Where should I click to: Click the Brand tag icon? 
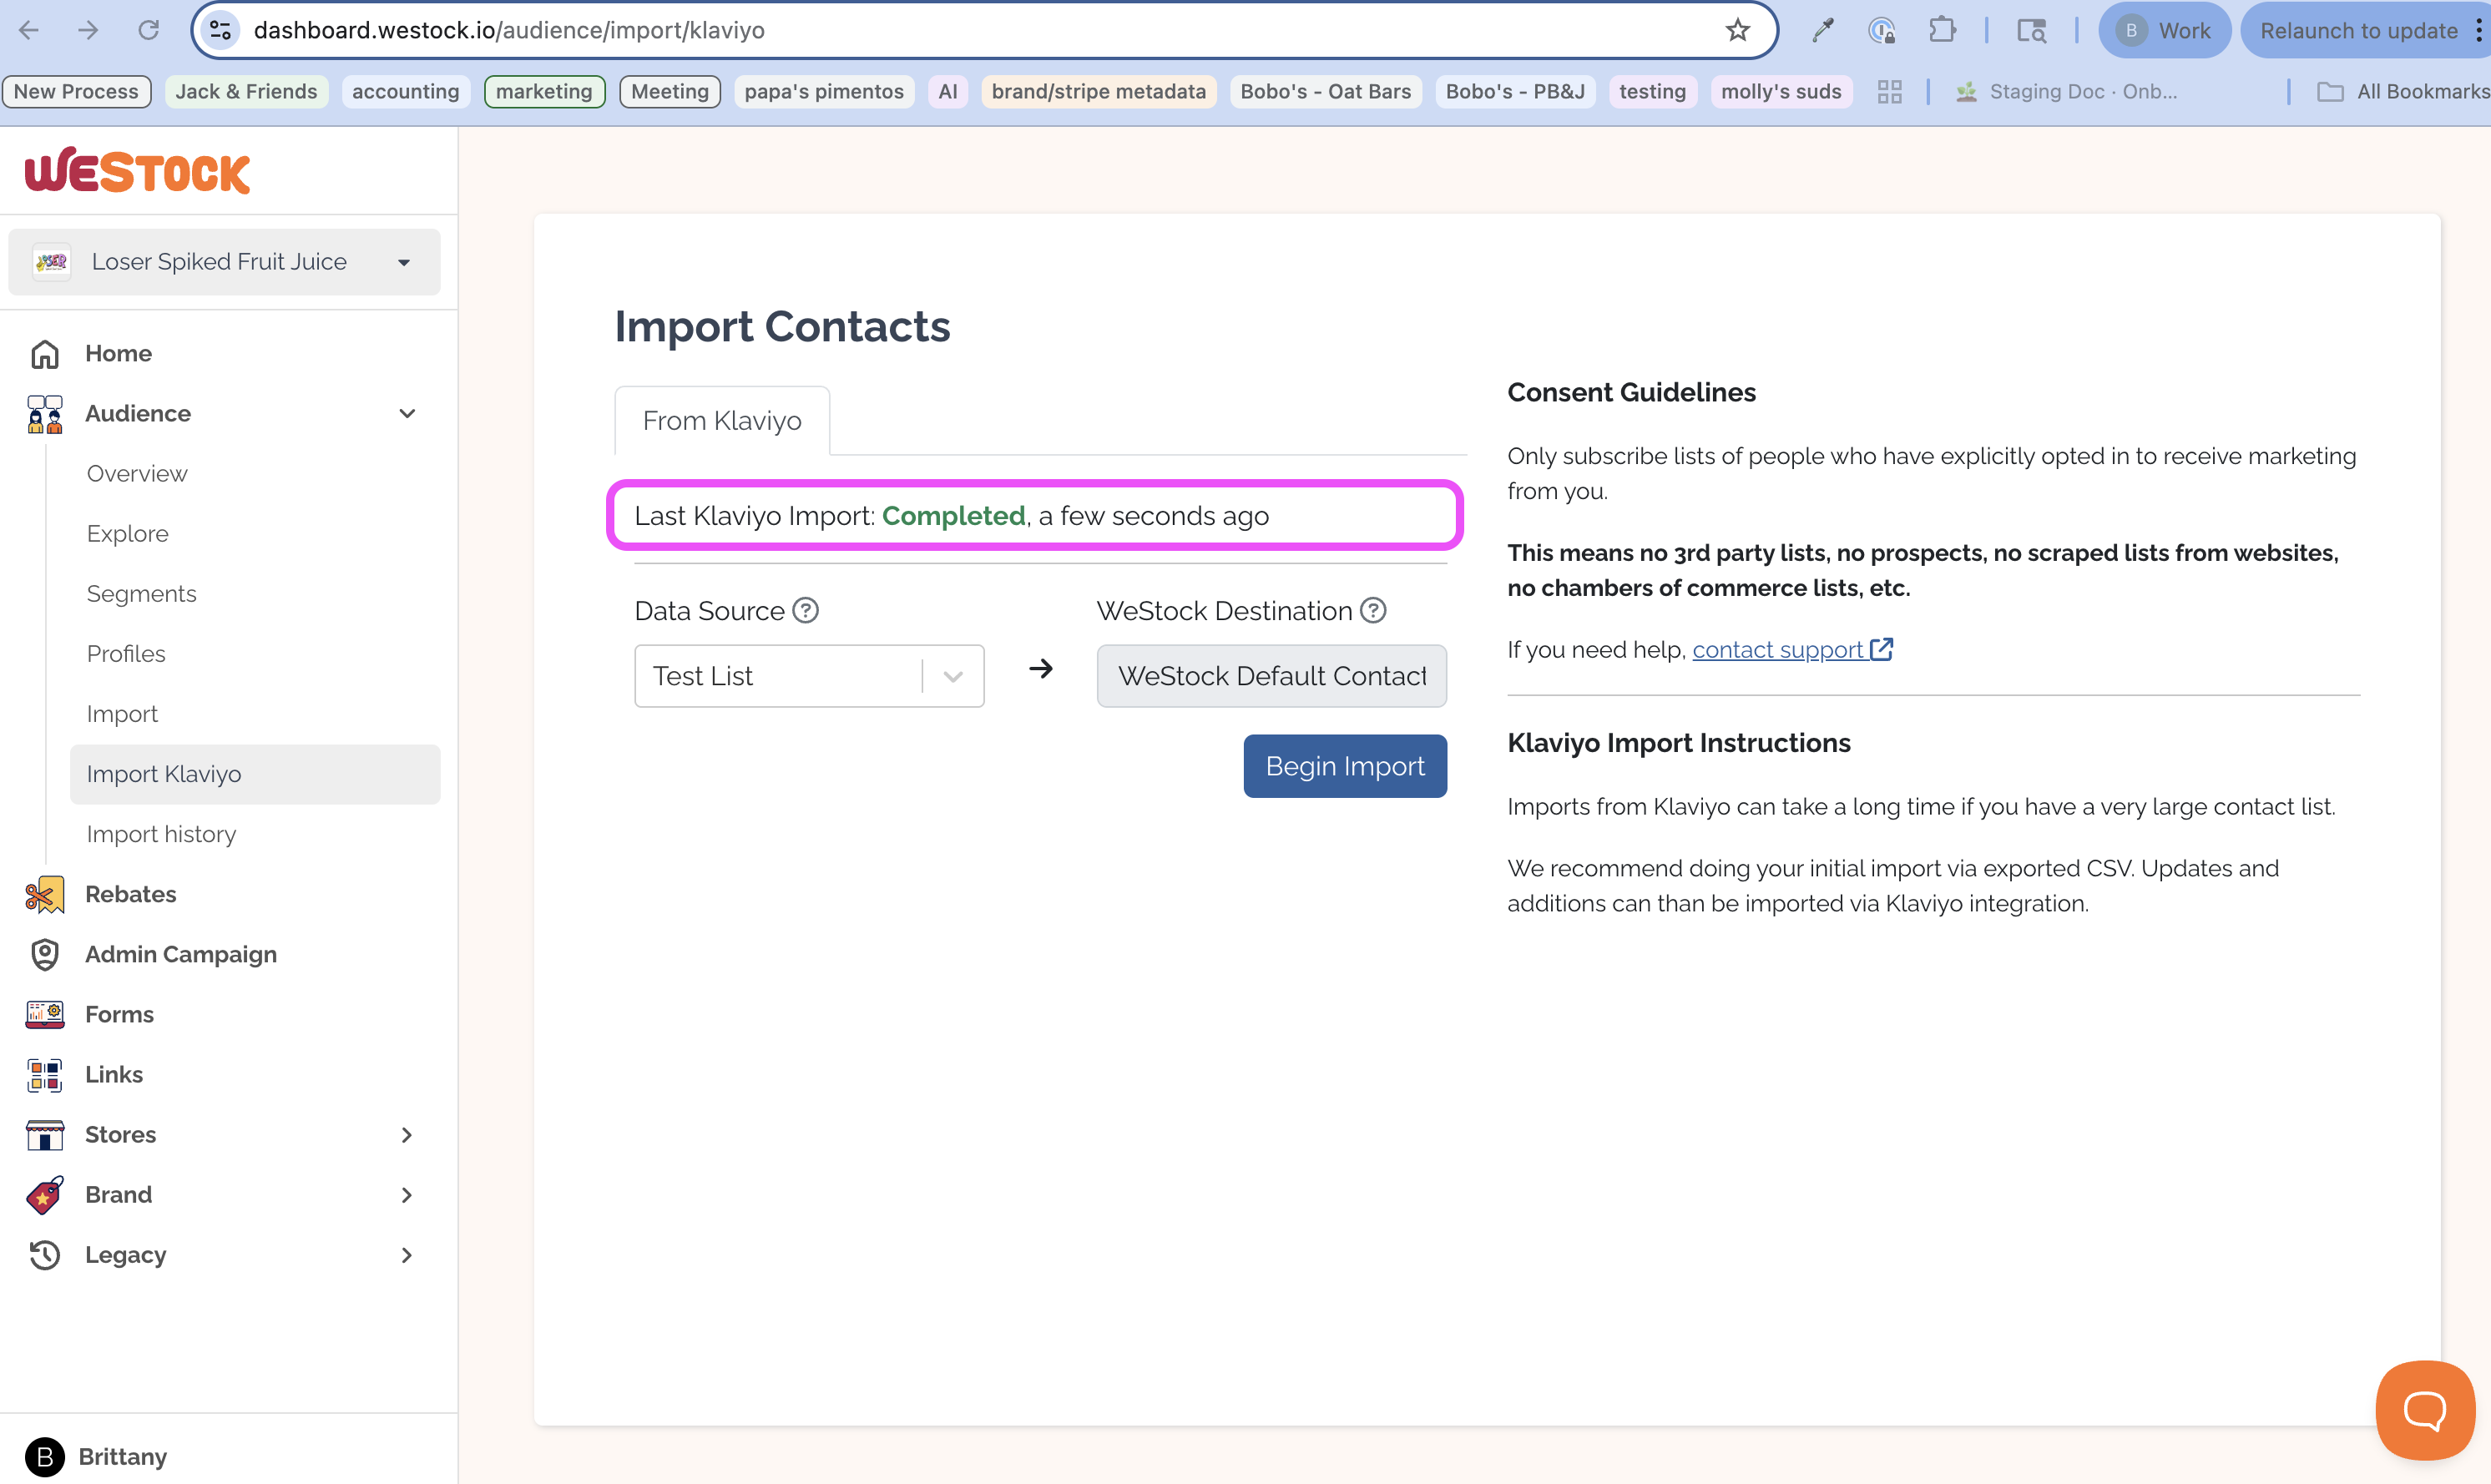(x=45, y=1195)
